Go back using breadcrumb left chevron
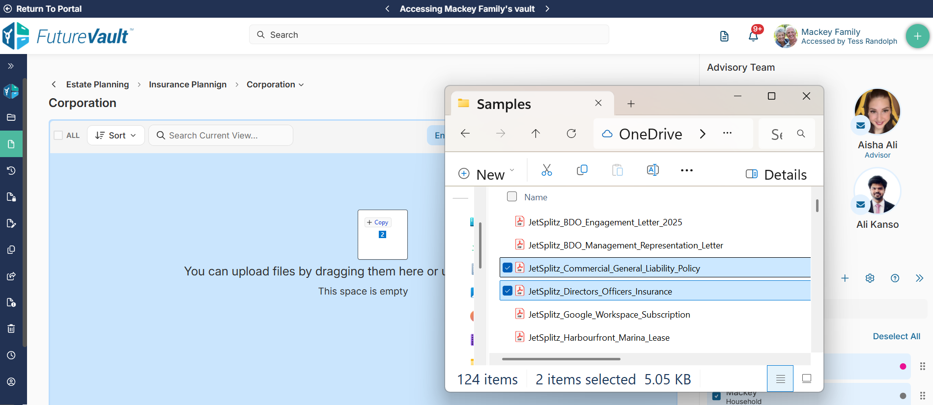 click(x=54, y=84)
